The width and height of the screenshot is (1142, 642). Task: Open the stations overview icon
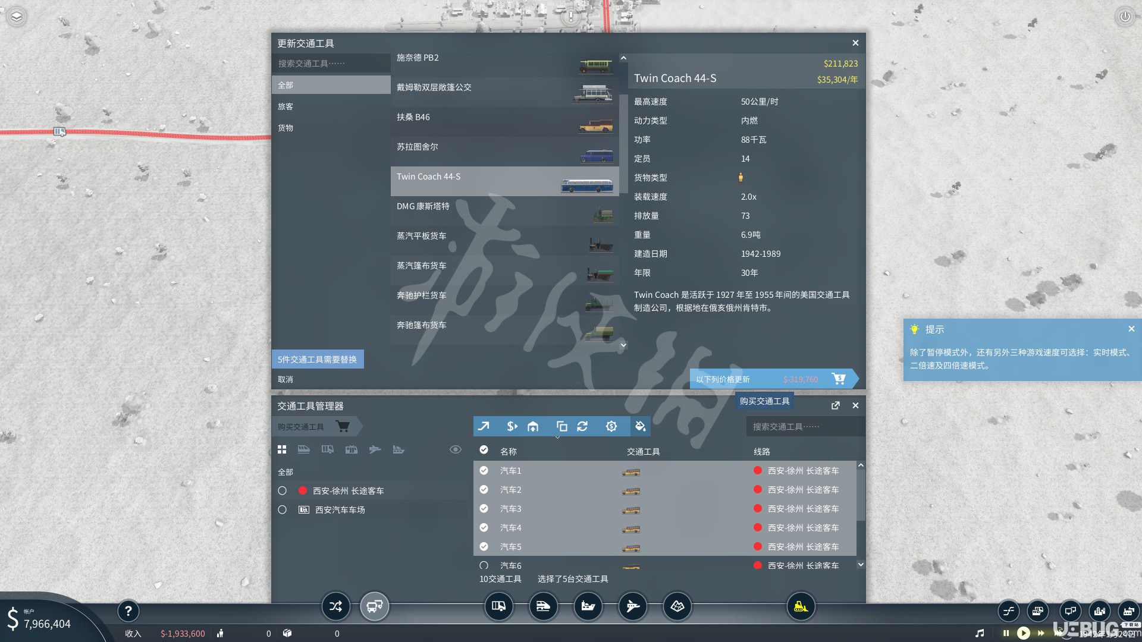click(1037, 610)
